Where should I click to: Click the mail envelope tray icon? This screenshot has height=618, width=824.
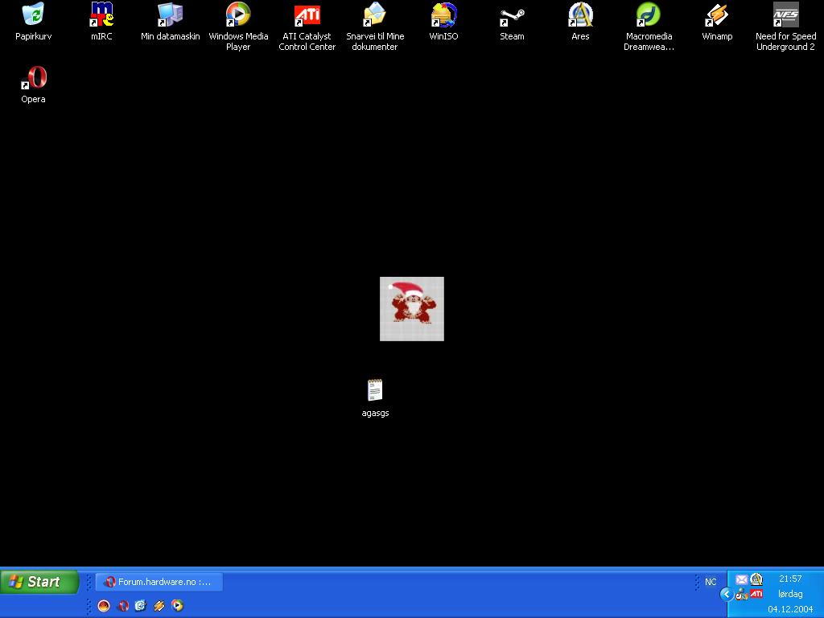pyautogui.click(x=741, y=579)
